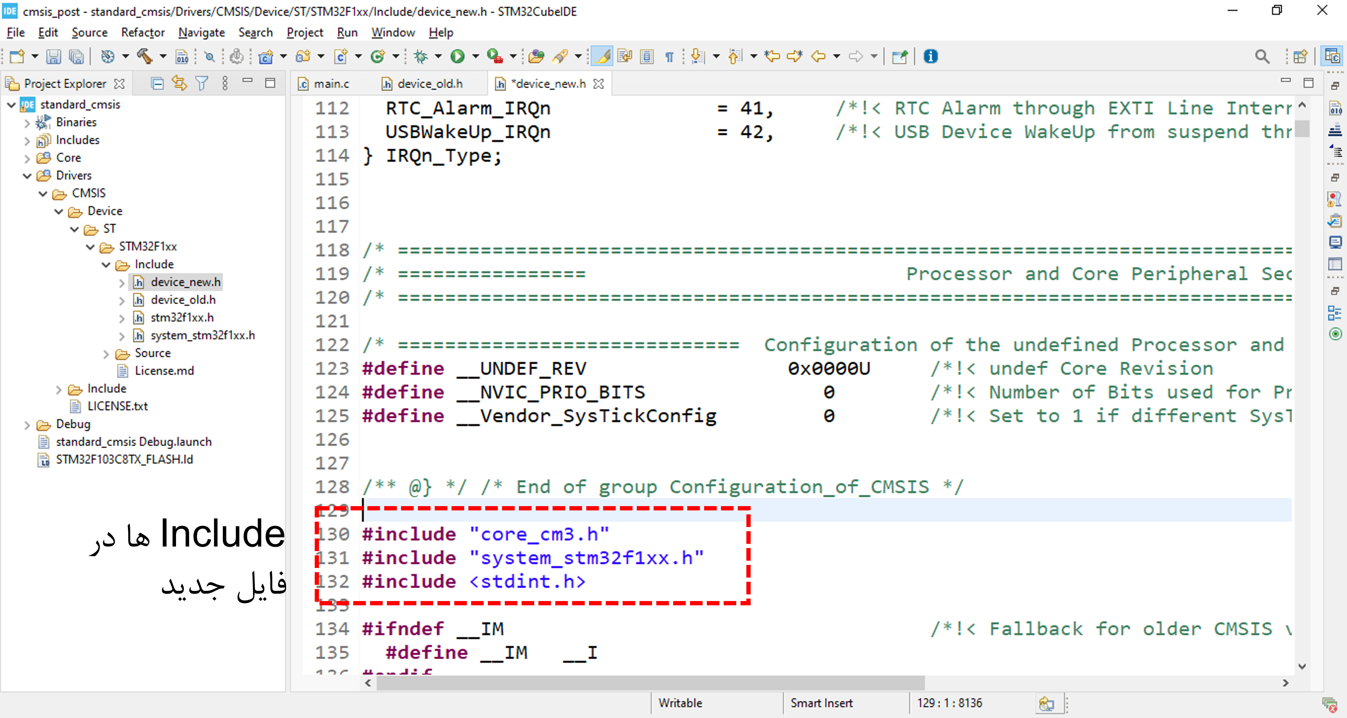This screenshot has height=718, width=1347.
Task: Click the Outline view icon in right sidebar
Action: coord(1334,313)
